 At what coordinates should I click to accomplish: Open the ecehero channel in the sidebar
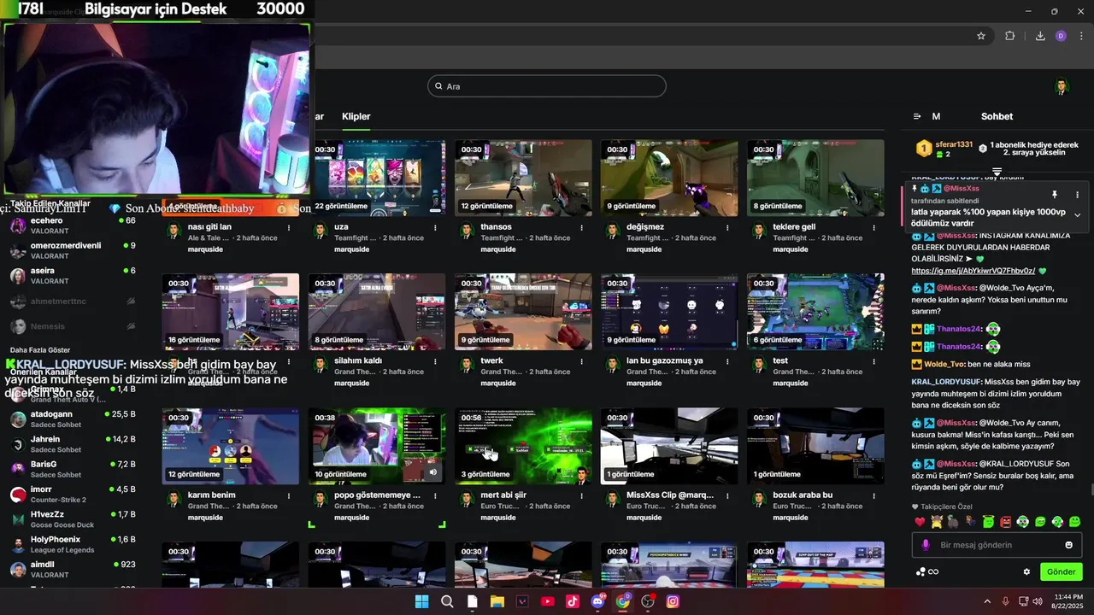[x=73, y=225]
